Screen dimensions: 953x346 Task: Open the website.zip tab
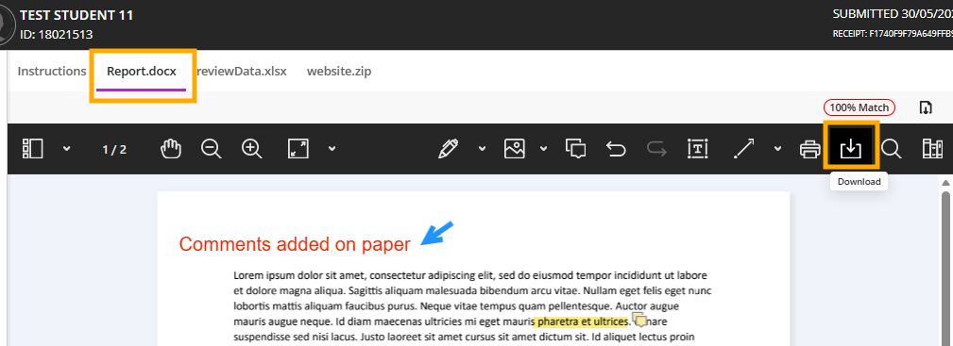[x=339, y=71]
